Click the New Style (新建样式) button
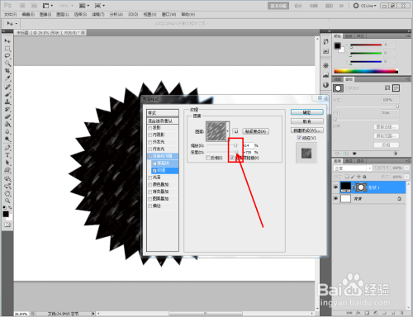 click(307, 130)
